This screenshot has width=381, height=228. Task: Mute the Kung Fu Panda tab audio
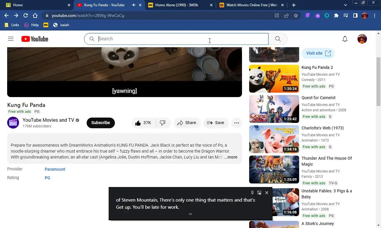click(134, 5)
